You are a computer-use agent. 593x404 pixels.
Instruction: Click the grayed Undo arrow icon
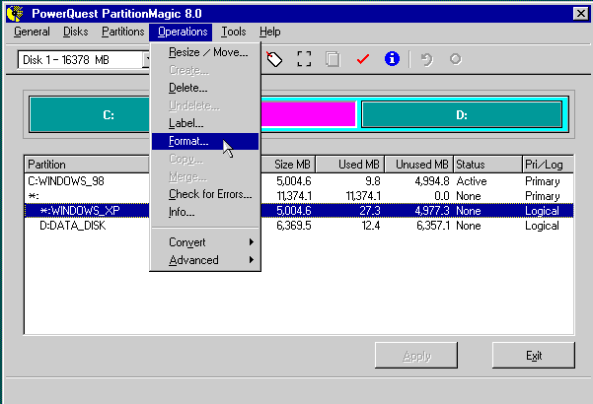(x=427, y=59)
